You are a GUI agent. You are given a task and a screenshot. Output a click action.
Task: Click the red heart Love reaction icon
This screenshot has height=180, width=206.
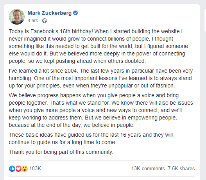(x=18, y=169)
